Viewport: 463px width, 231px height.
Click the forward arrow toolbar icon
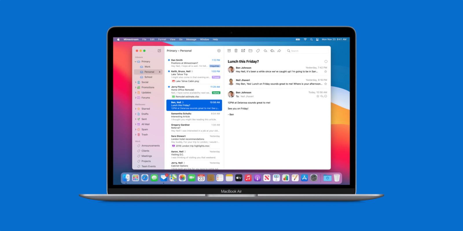(279, 51)
